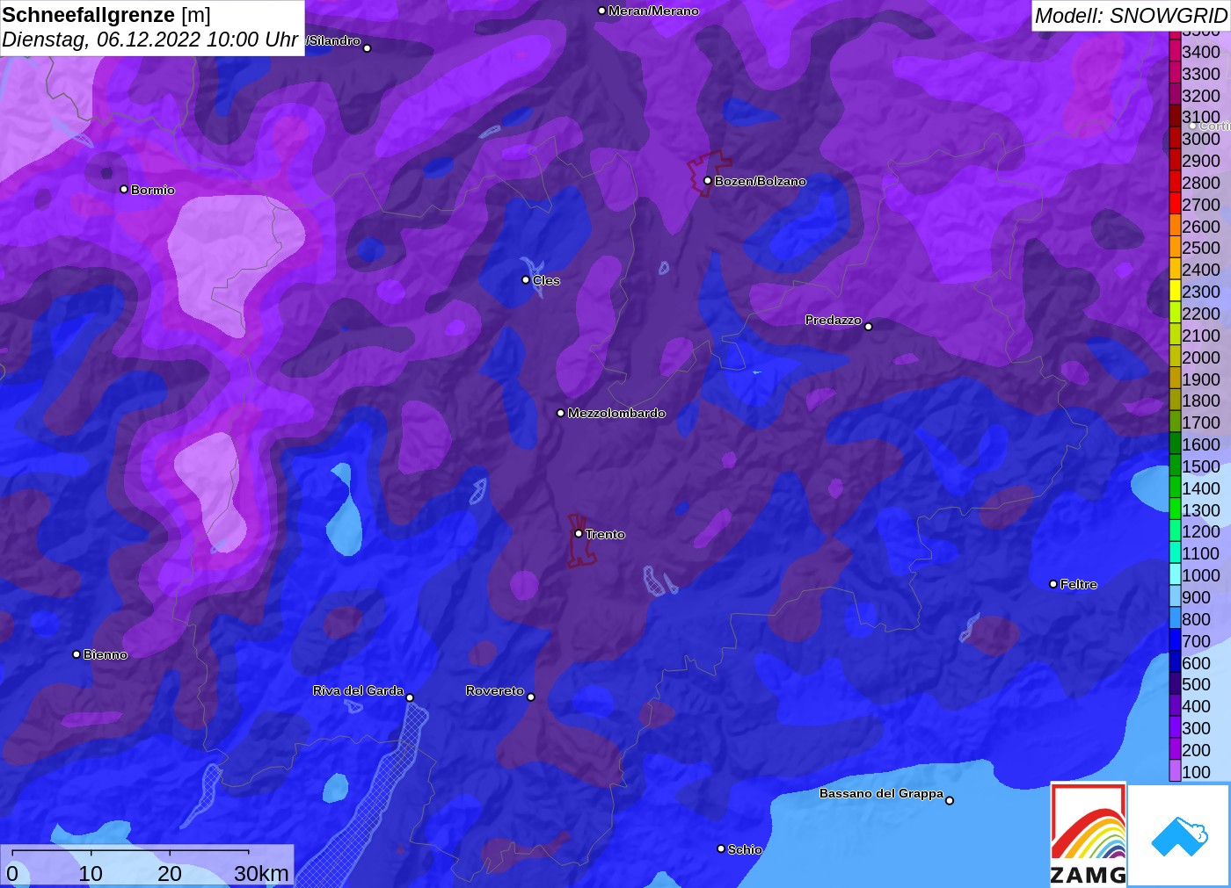
Task: Click the '20' scale bar label
Action: (170, 873)
